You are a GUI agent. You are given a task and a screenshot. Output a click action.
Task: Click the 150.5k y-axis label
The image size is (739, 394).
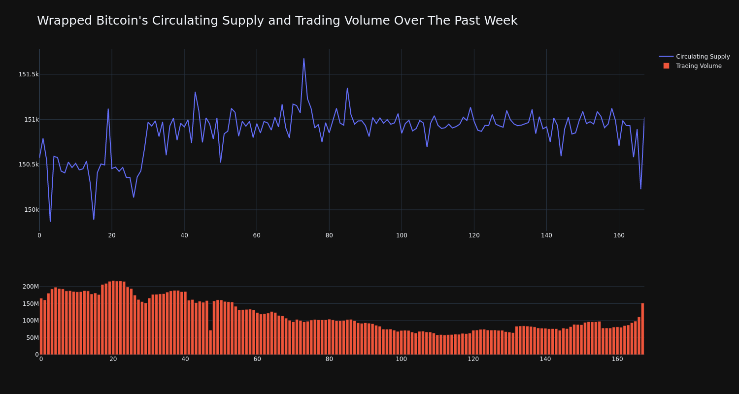click(x=29, y=164)
